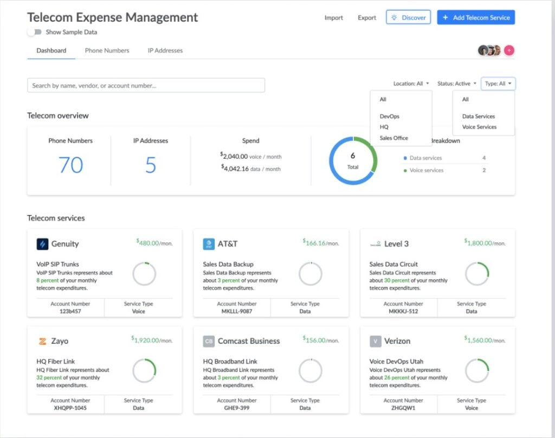
Task: Switch to the Dashboard tab
Action: coord(51,50)
